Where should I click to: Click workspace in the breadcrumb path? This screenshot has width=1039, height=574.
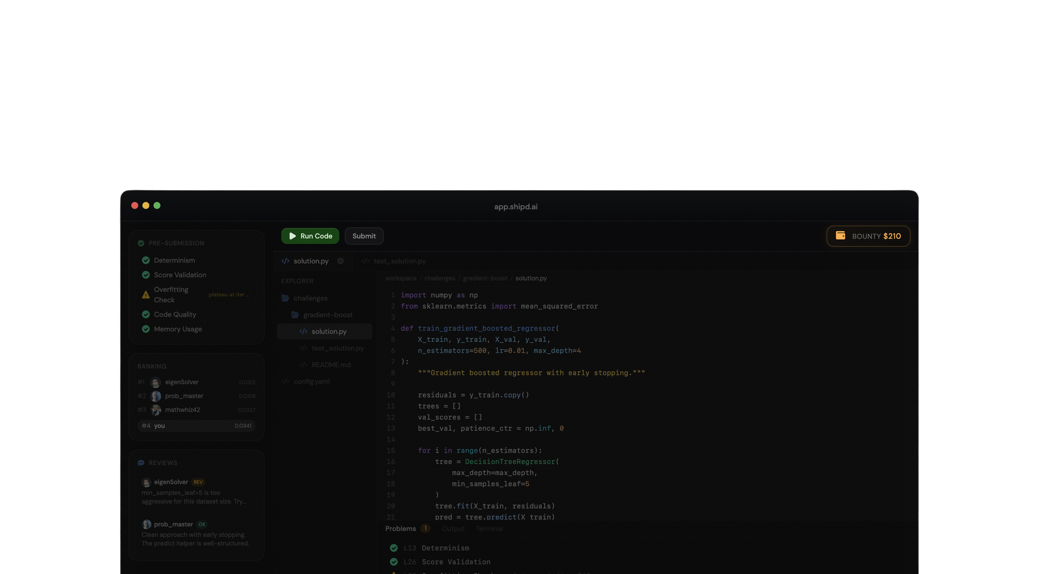click(x=400, y=278)
